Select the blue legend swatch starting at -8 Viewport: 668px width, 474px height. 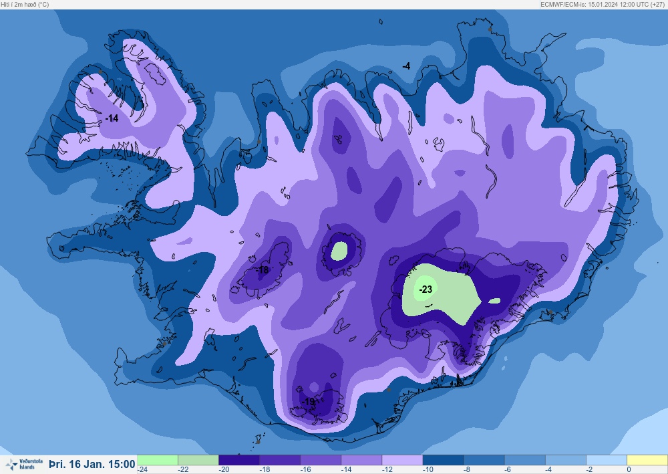pos(484,461)
